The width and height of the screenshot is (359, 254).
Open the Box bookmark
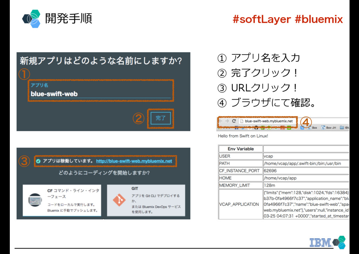pyautogui.click(x=313, y=128)
